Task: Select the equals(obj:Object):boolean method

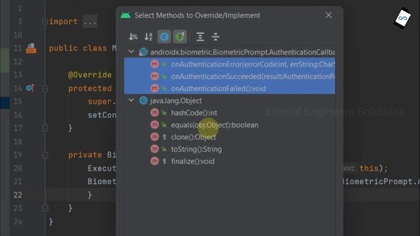Action: click(x=230, y=125)
